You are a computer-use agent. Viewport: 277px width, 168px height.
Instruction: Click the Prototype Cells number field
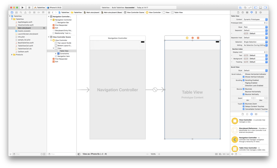(254, 23)
